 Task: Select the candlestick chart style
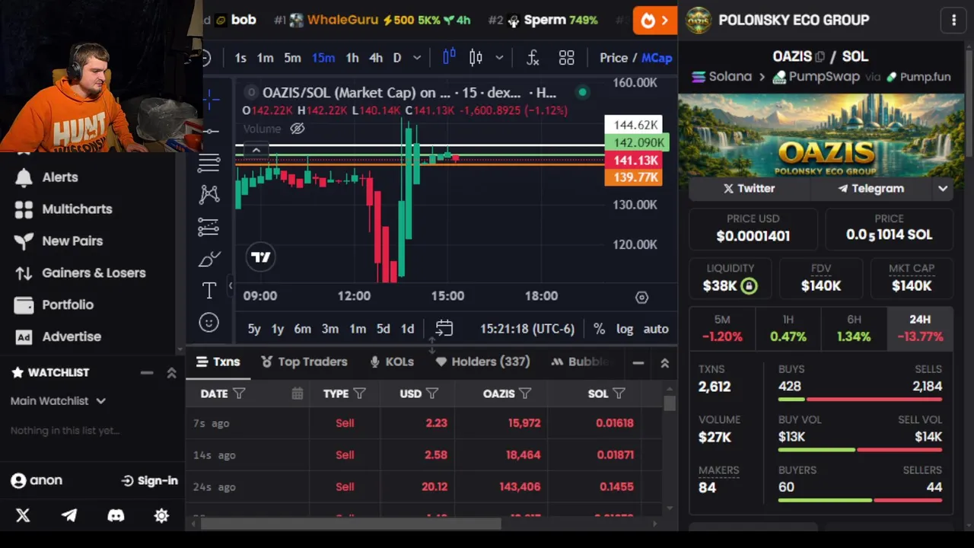pyautogui.click(x=476, y=58)
